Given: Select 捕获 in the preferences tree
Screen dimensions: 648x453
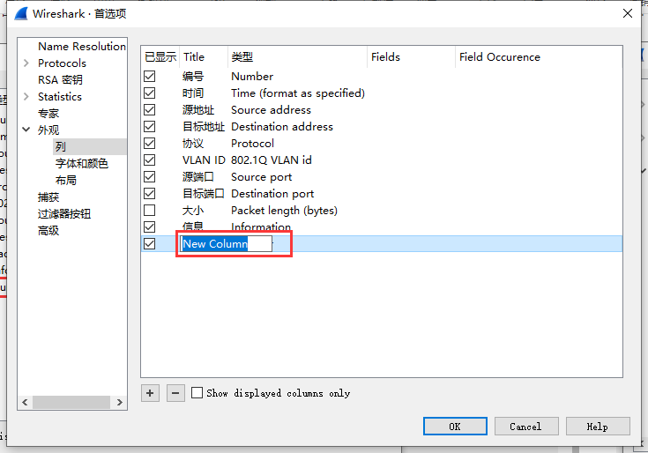Looking at the screenshot, I should coord(48,197).
